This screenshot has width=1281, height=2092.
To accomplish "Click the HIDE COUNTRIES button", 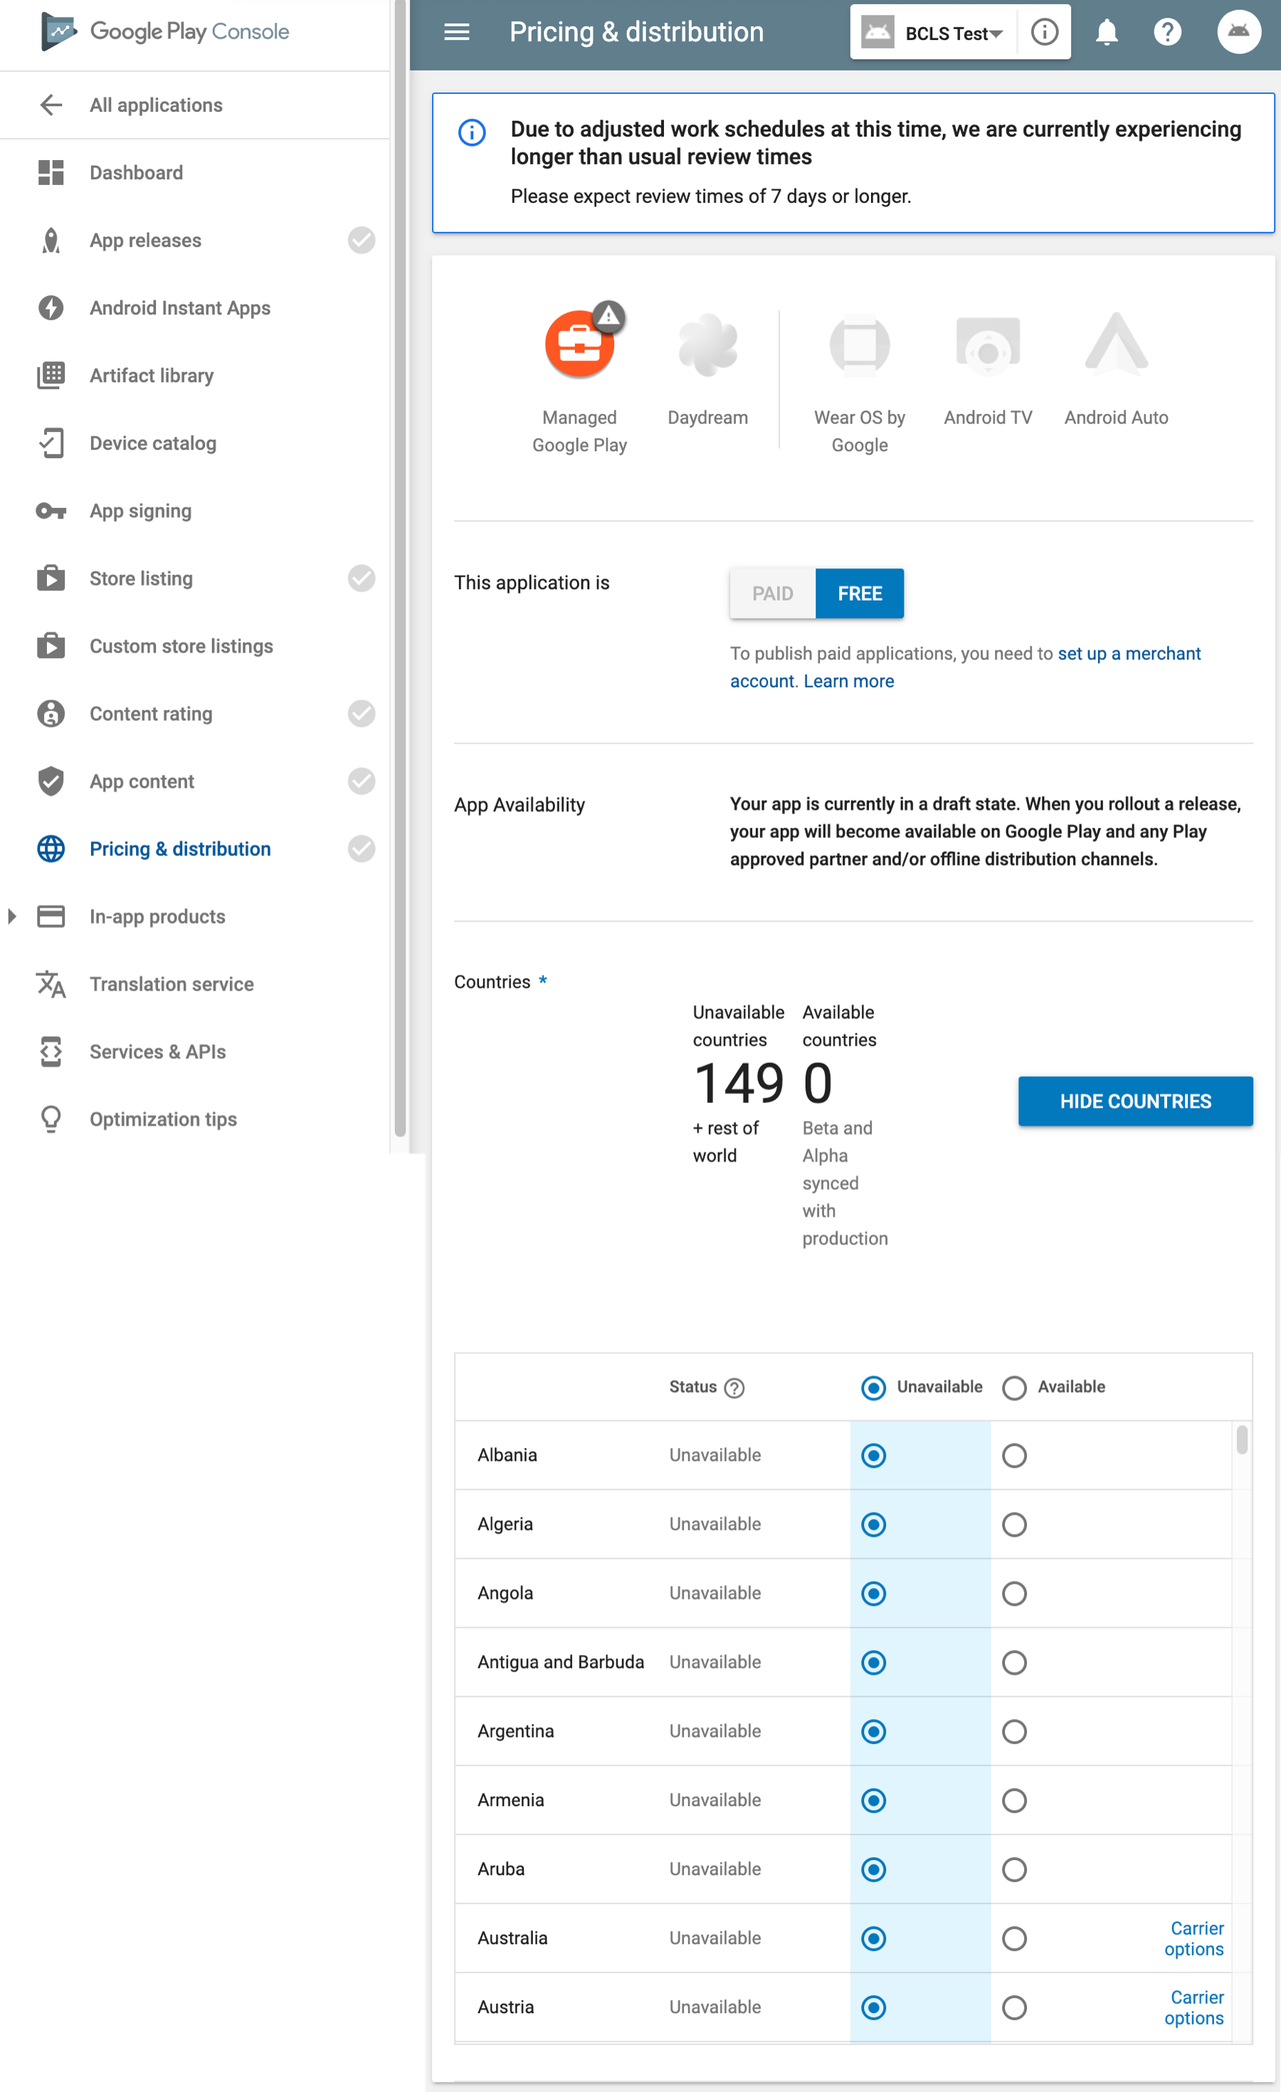I will pyautogui.click(x=1135, y=1102).
